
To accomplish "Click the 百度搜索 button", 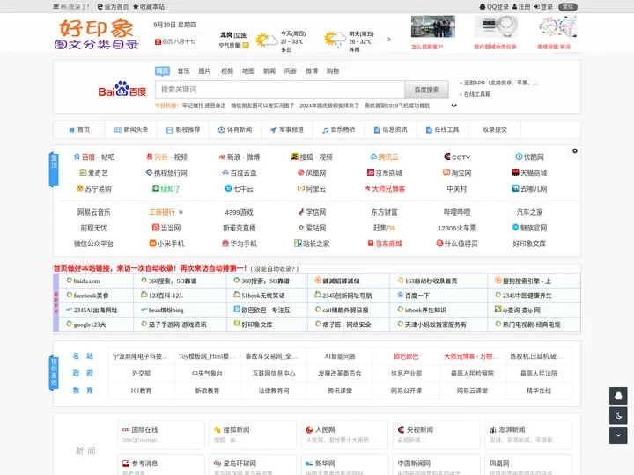I will pyautogui.click(x=426, y=90).
